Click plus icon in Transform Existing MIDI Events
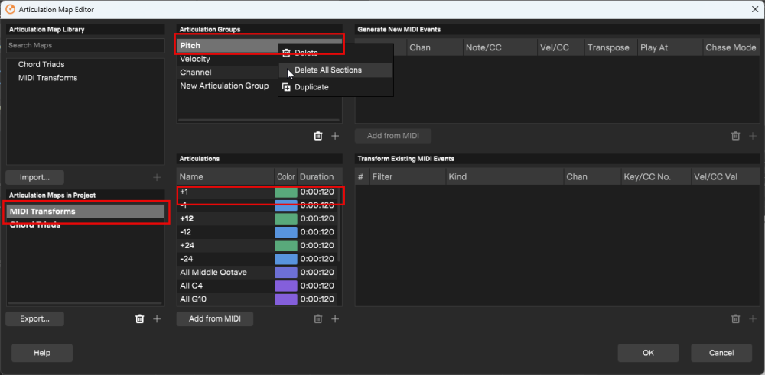The width and height of the screenshot is (765, 375). coord(752,318)
